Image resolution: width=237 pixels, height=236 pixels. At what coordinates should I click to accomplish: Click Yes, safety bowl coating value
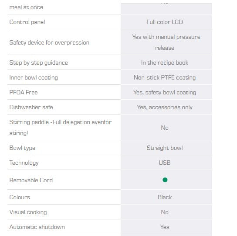tap(165, 93)
